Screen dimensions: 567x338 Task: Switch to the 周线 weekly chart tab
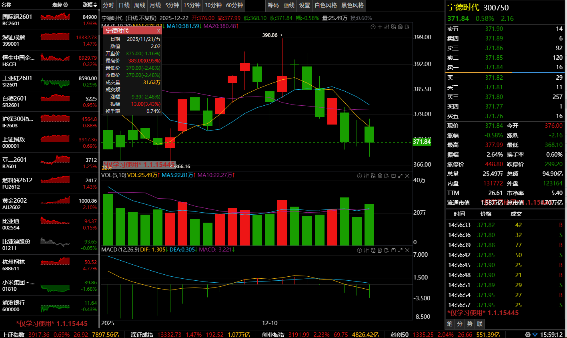pos(140,5)
